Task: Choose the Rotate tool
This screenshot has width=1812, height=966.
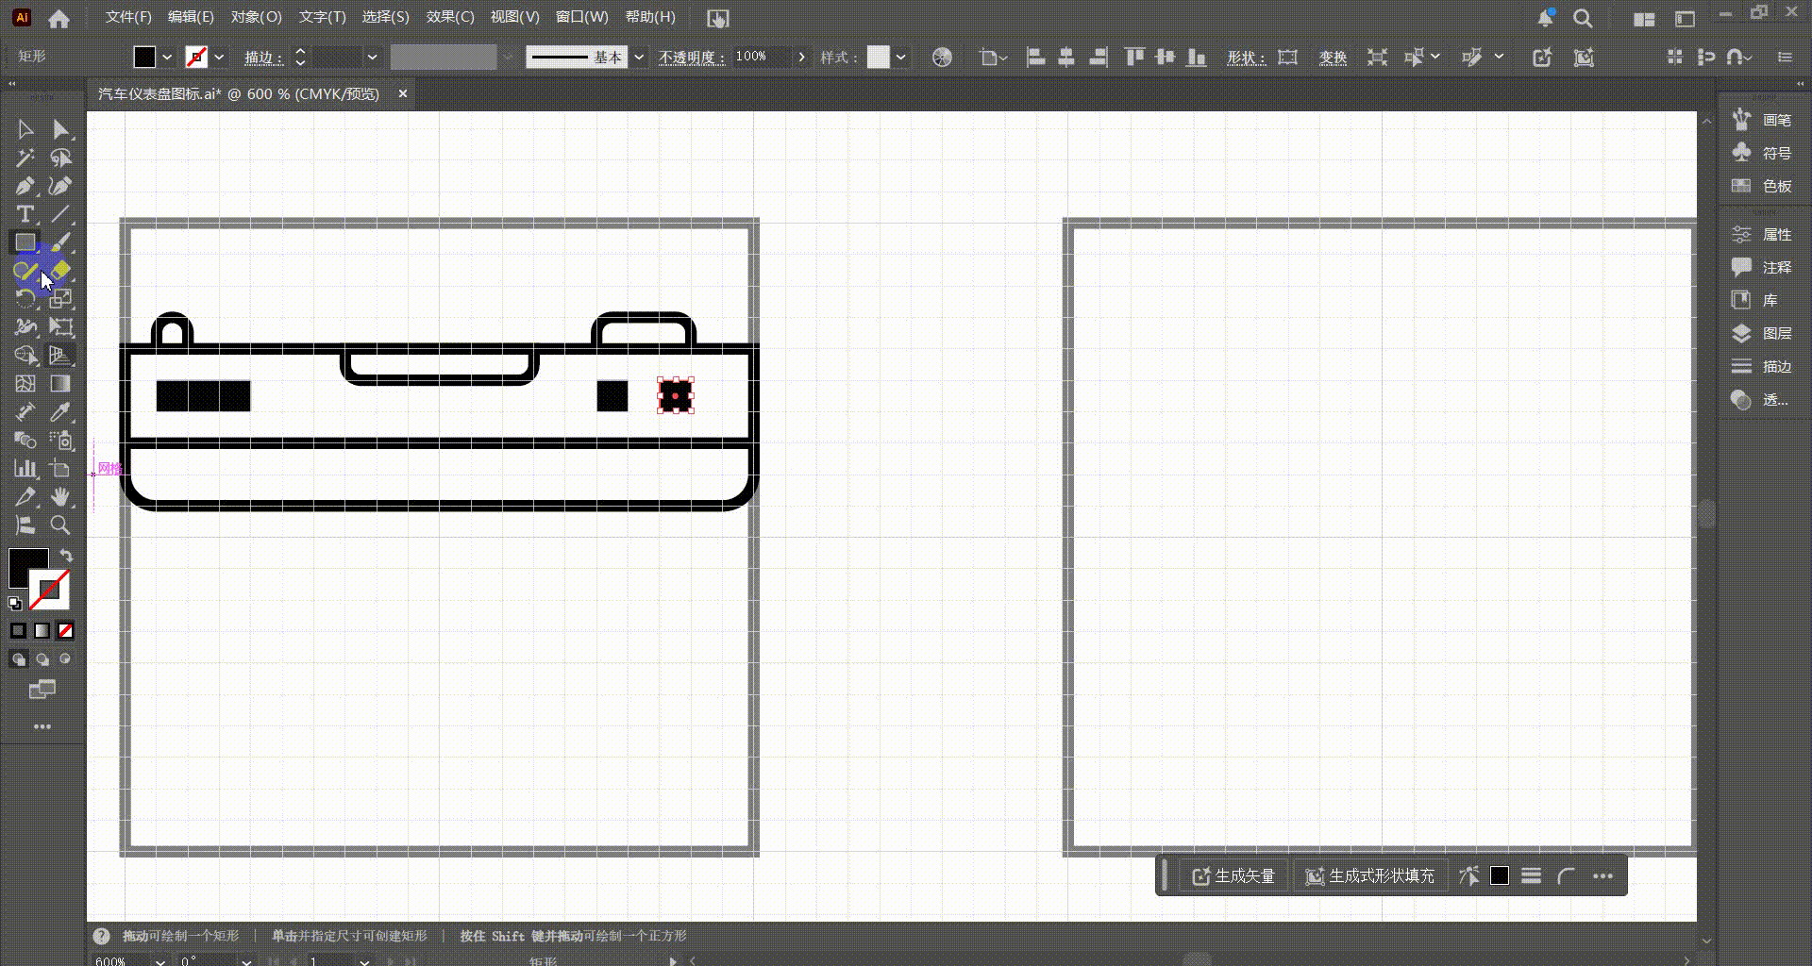Action: click(25, 299)
